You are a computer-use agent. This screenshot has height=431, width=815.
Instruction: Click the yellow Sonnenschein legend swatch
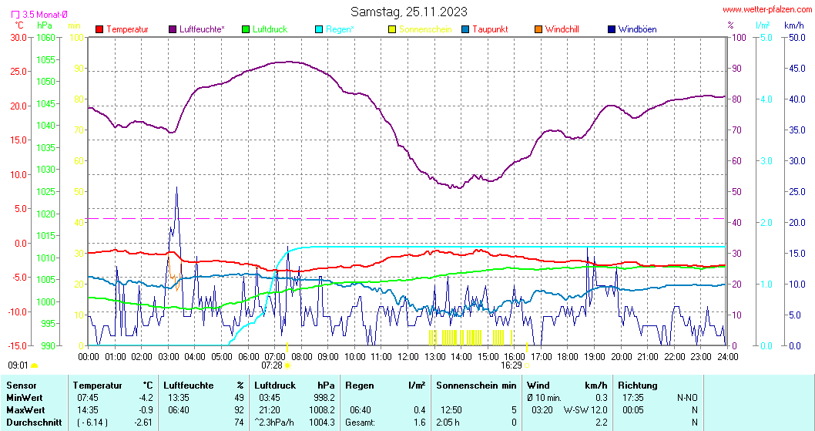click(392, 29)
